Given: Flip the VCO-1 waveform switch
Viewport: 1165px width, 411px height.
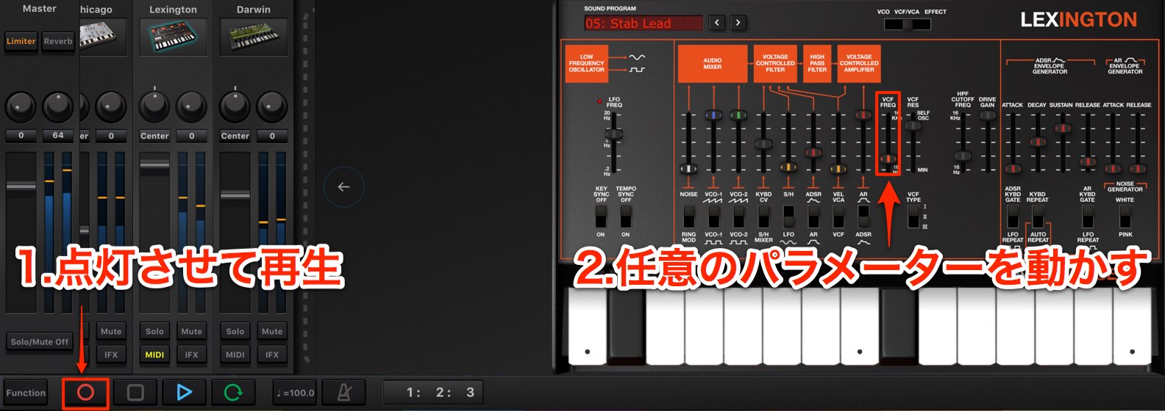Looking at the screenshot, I should point(713,217).
